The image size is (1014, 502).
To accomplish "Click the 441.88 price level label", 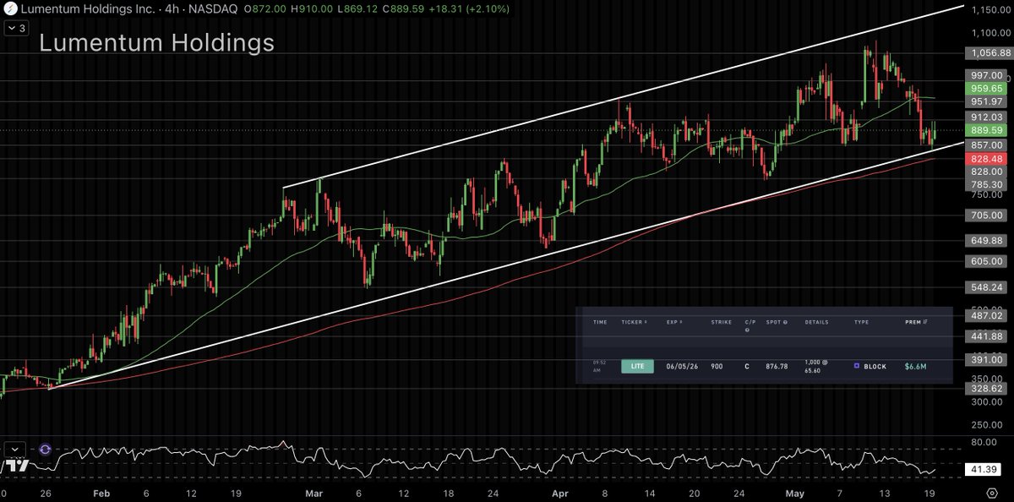I will [x=986, y=336].
